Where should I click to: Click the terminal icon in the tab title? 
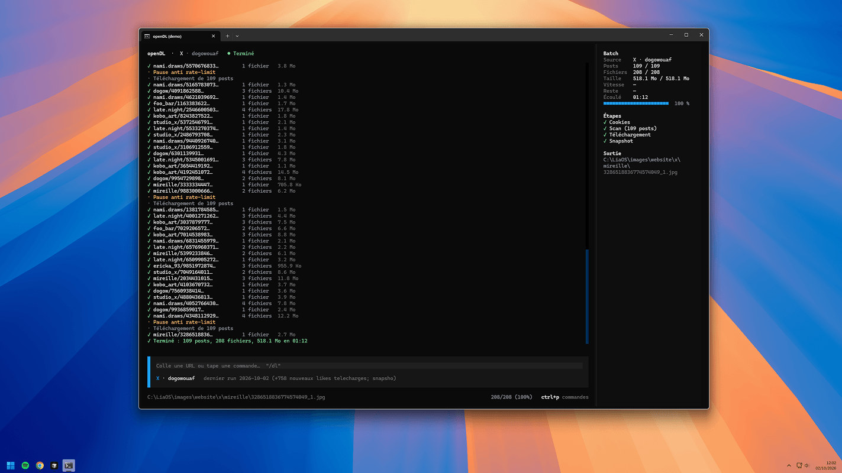pos(147,36)
